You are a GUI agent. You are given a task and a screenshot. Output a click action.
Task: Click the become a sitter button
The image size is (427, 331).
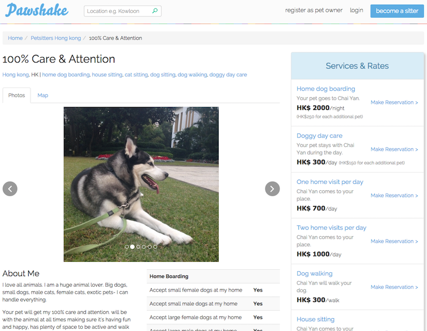pos(397,11)
